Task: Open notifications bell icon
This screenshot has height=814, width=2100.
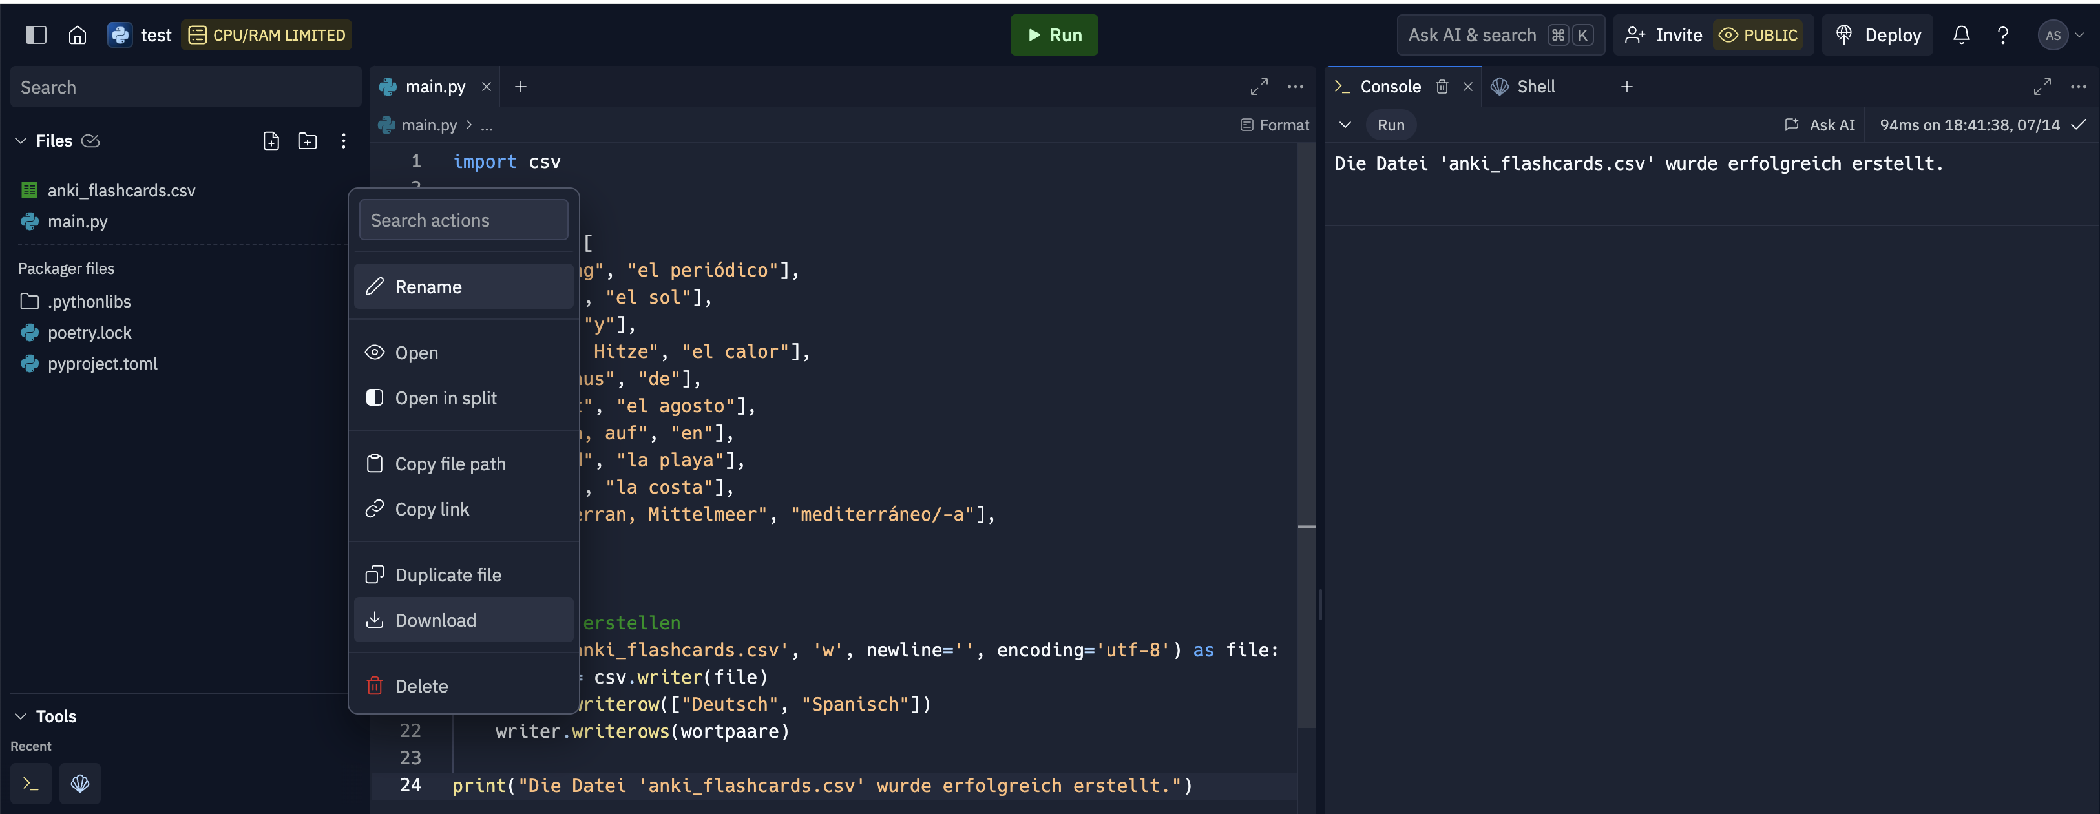Action: [x=1960, y=35]
